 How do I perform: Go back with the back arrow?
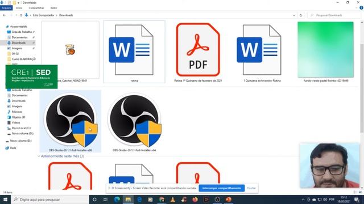click(5, 15)
